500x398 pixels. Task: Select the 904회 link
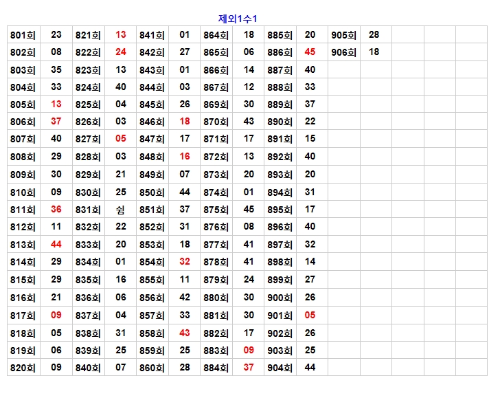(x=280, y=368)
